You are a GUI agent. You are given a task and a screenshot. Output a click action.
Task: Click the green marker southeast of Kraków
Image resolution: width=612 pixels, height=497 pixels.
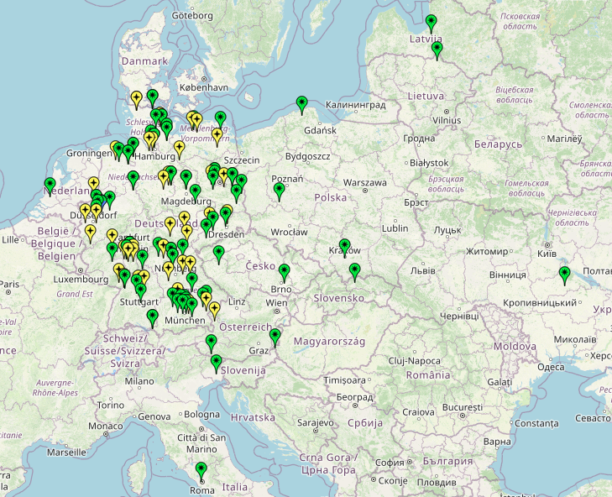(x=355, y=271)
